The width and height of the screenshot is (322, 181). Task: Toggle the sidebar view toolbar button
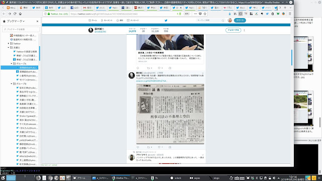[x=240, y=14]
